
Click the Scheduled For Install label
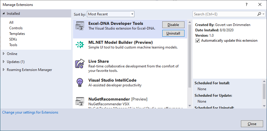click(x=212, y=83)
